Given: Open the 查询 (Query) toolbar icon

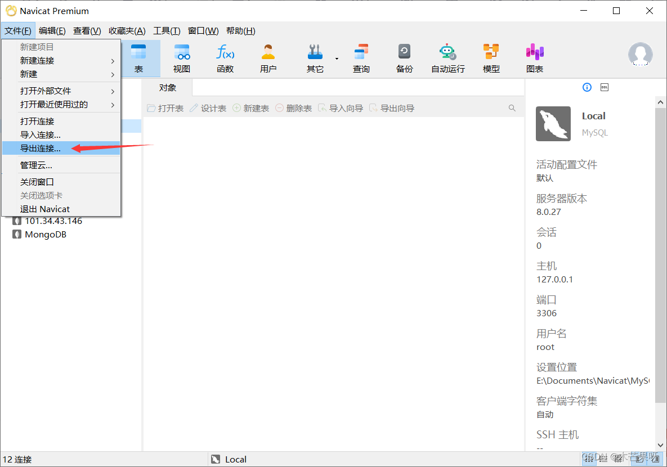Looking at the screenshot, I should click(361, 59).
